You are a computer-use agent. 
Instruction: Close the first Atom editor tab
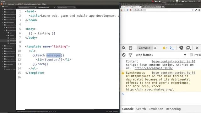pos(35,8)
